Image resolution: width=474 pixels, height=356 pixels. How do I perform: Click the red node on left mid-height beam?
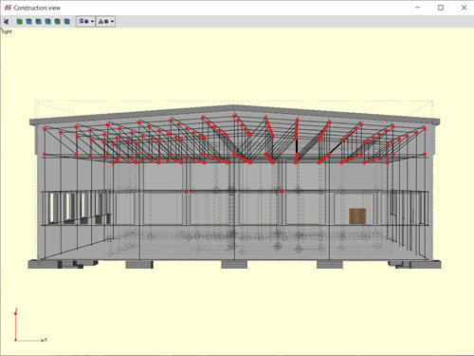point(187,192)
